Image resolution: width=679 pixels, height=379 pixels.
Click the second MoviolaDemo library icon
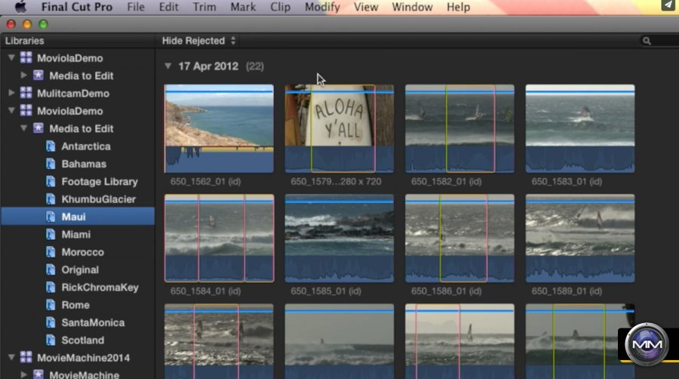(x=26, y=110)
